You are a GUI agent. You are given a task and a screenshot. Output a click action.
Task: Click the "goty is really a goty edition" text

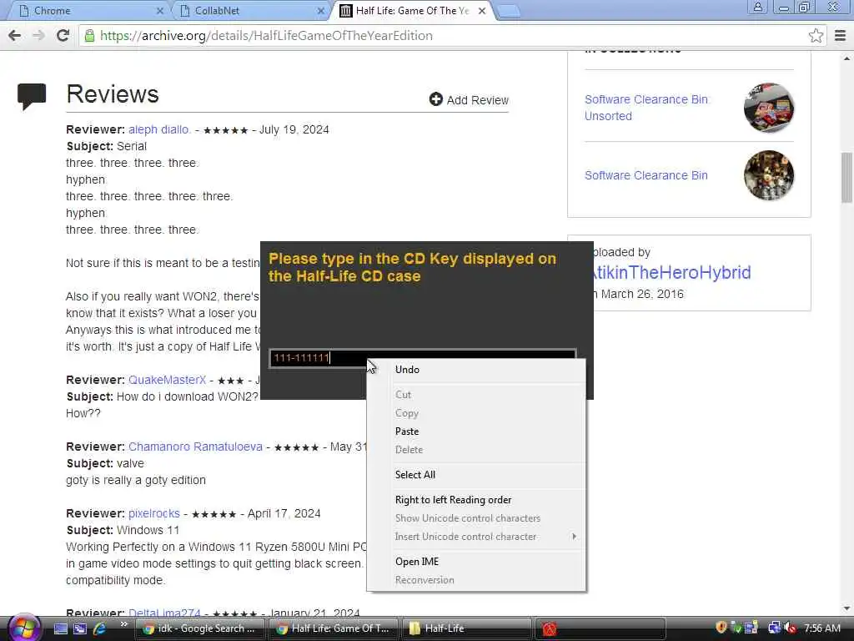point(136,480)
